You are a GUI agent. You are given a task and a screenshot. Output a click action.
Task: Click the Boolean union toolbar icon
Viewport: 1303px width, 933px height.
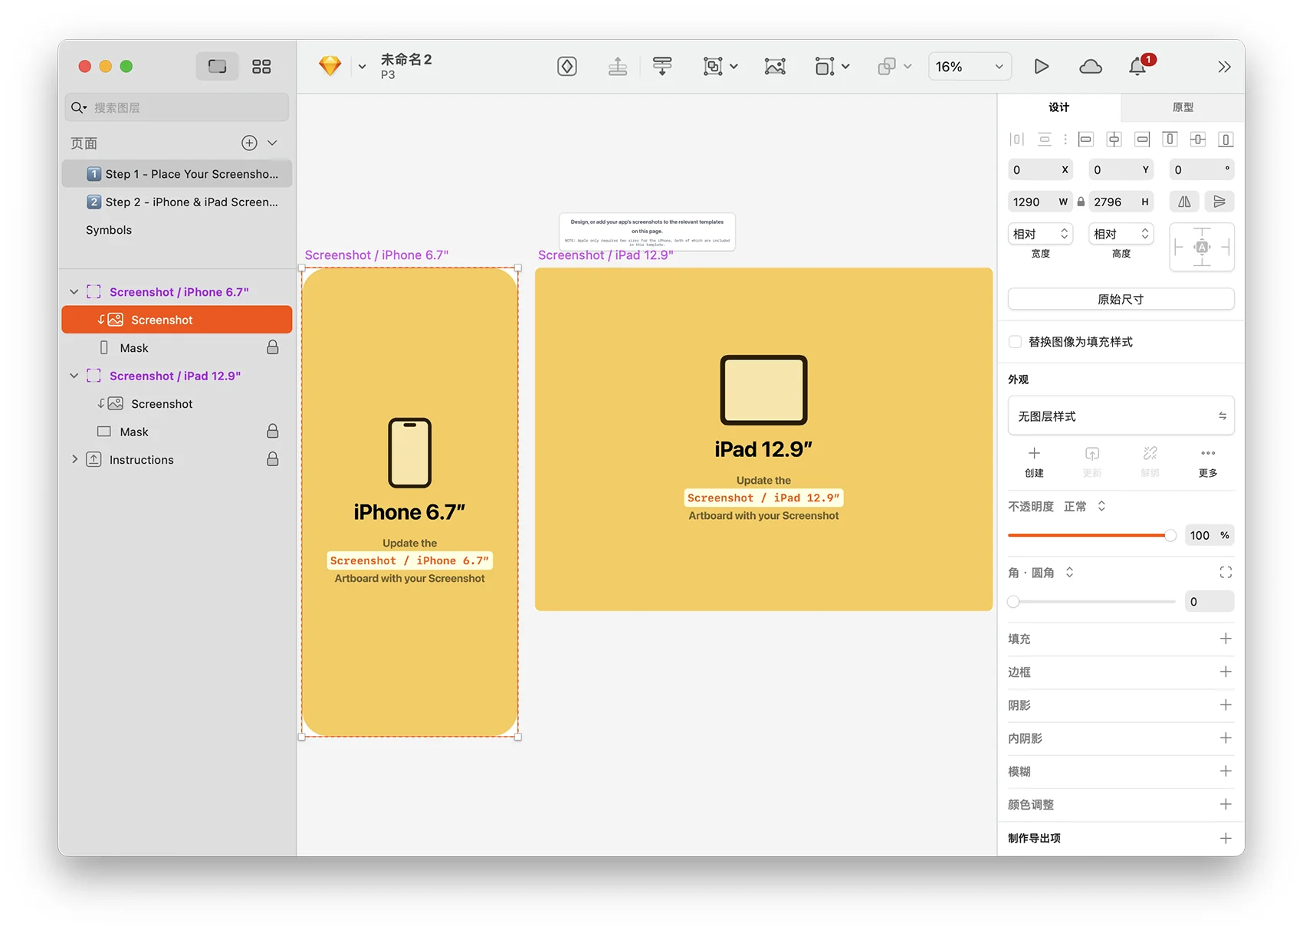pyautogui.click(x=887, y=67)
